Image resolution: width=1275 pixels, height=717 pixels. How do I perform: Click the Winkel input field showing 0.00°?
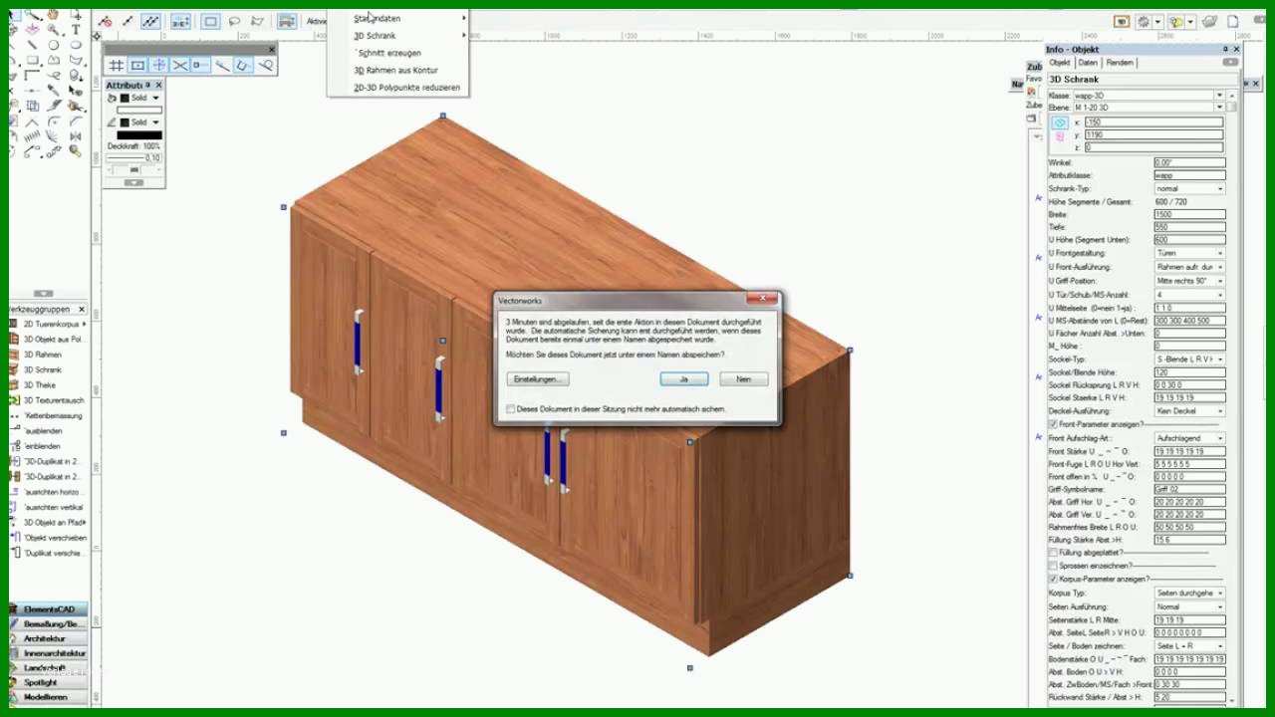[1189, 162]
